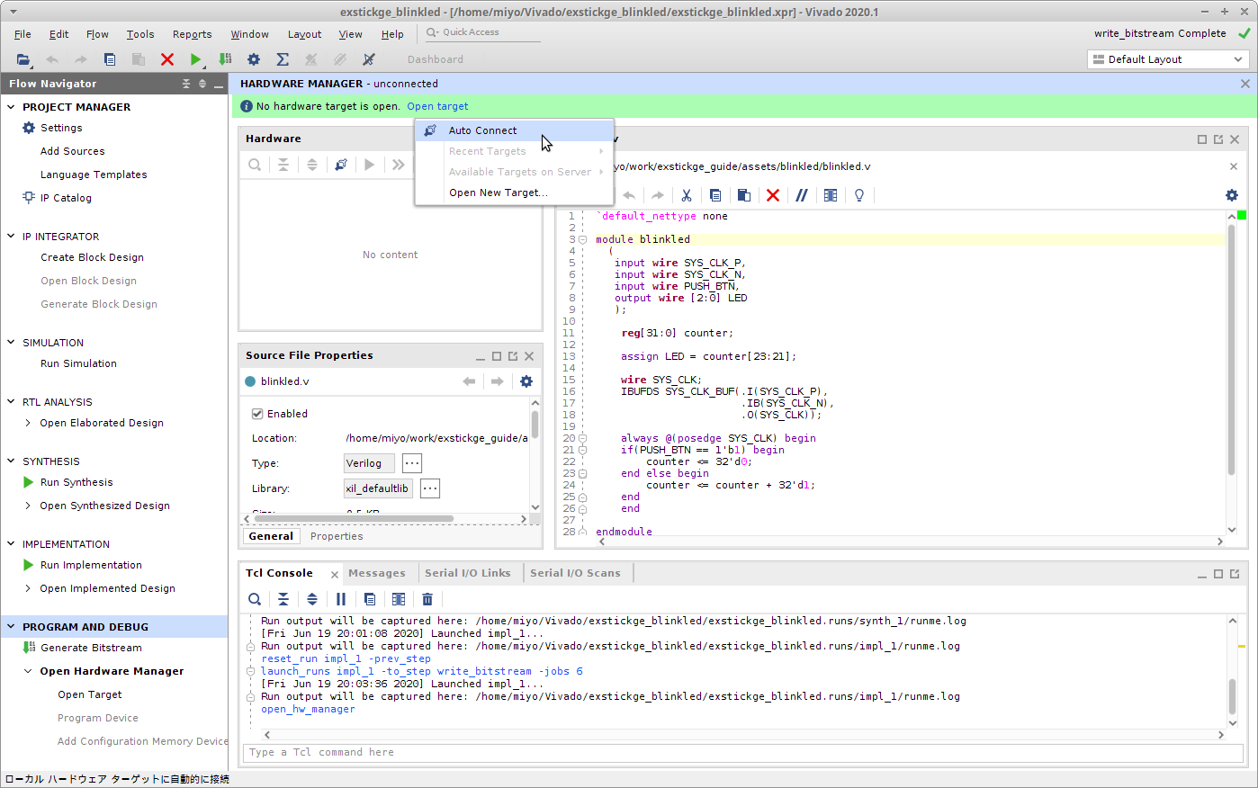Expand Open Implemented Design item
This screenshot has height=788, width=1258.
coord(28,588)
